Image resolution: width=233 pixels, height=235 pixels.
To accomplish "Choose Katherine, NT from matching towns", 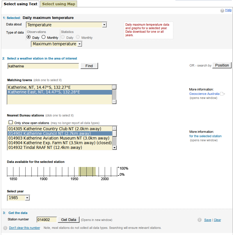I will (x=39, y=87).
